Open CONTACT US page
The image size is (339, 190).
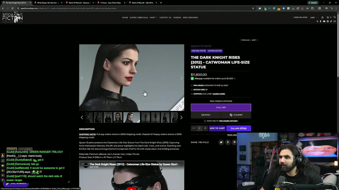pos(165,17)
